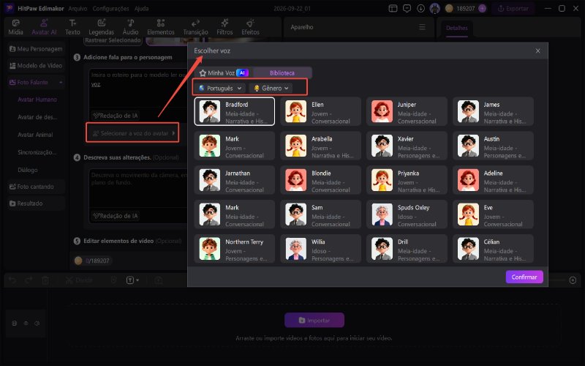The image size is (585, 366).
Task: Open Resultado in sidebar
Action: 36,203
